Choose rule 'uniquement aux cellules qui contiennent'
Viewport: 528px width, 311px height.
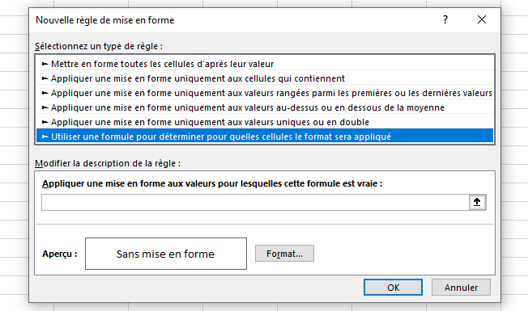(264, 78)
